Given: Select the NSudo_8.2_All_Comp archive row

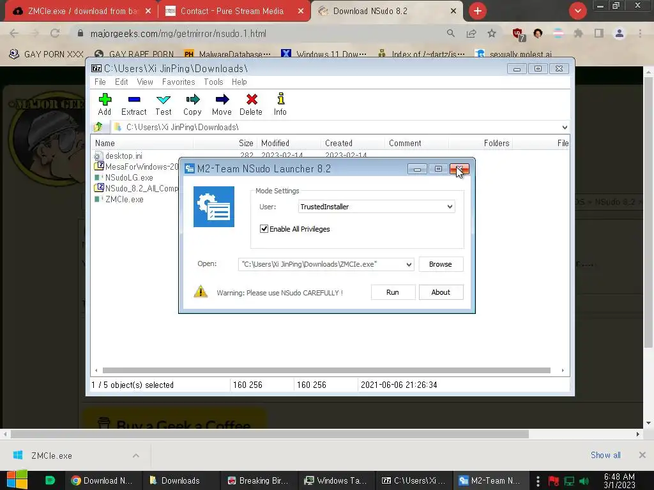Looking at the screenshot, I should coord(135,188).
